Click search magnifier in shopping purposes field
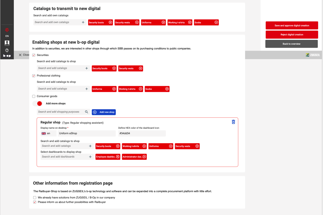Viewport: 323px width, 215px height. [x=86, y=112]
